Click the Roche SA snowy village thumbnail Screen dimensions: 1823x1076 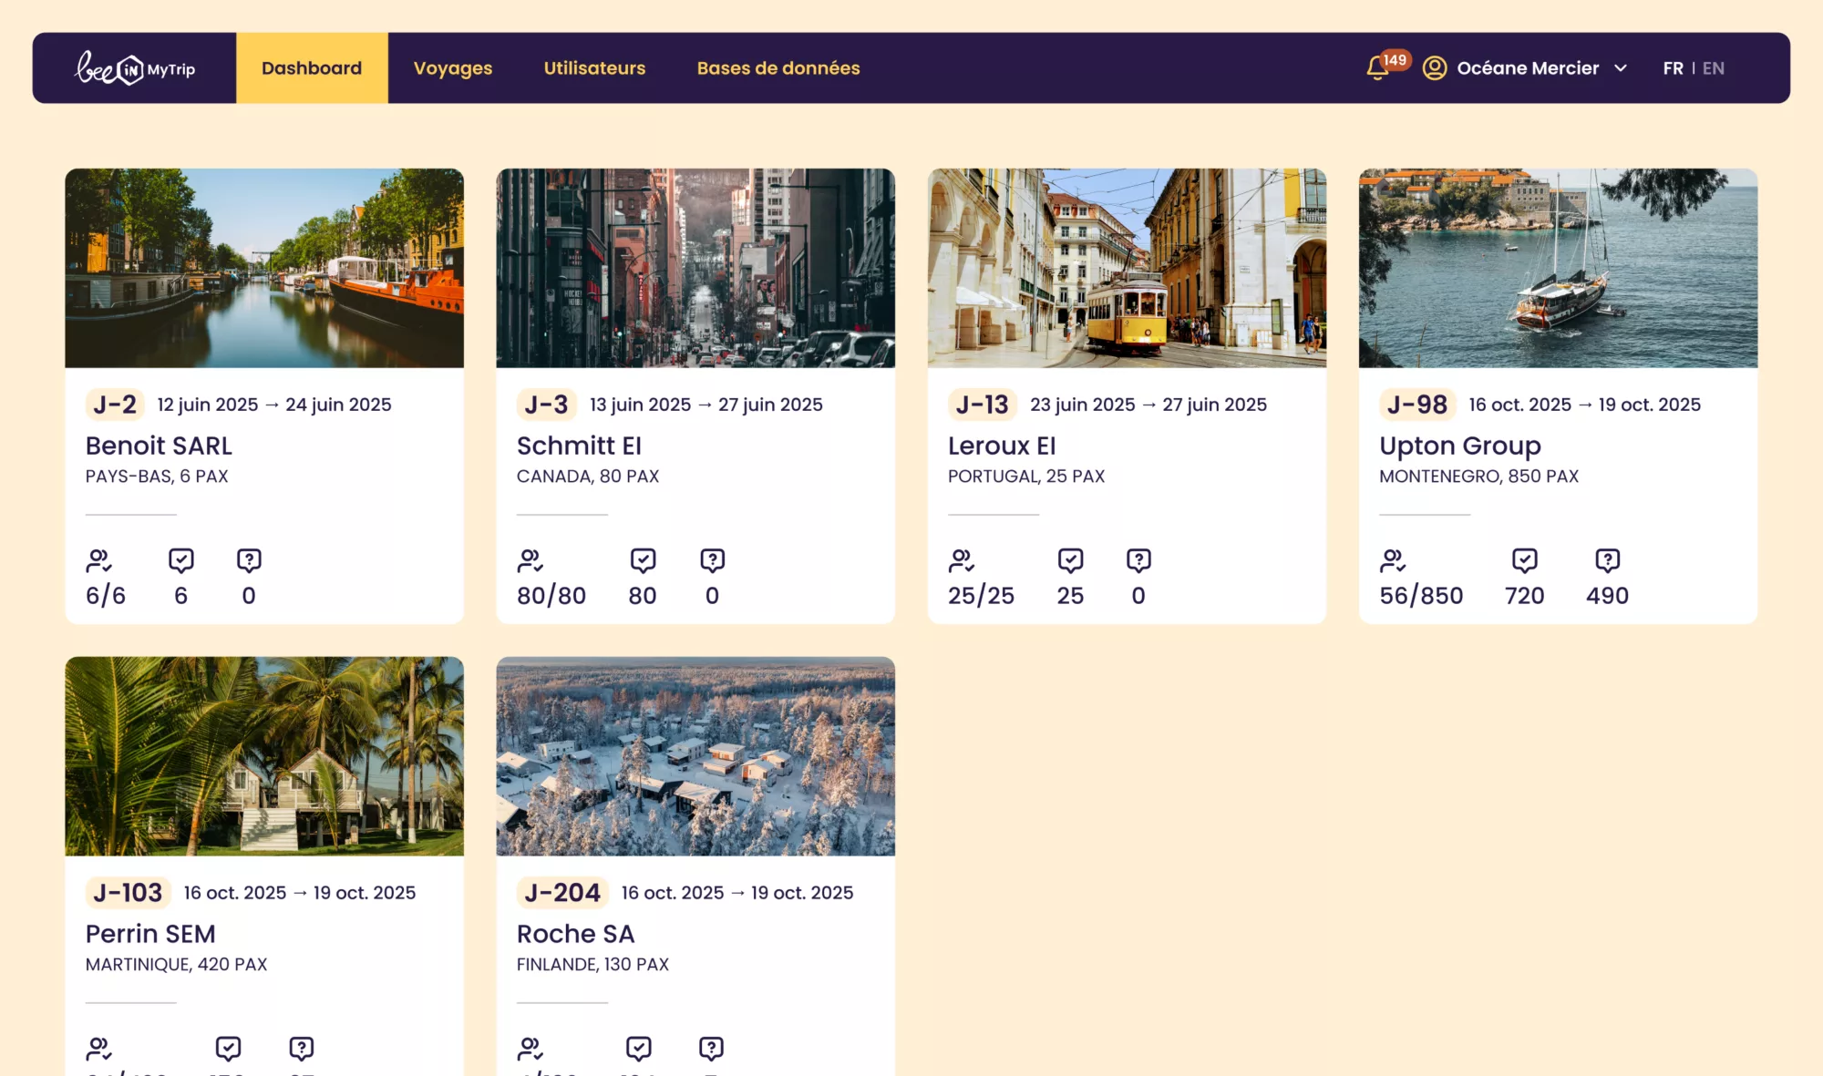[695, 755]
